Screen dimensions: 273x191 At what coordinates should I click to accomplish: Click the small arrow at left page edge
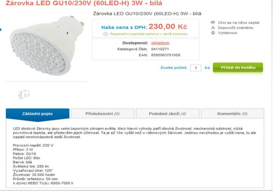pos(1,29)
